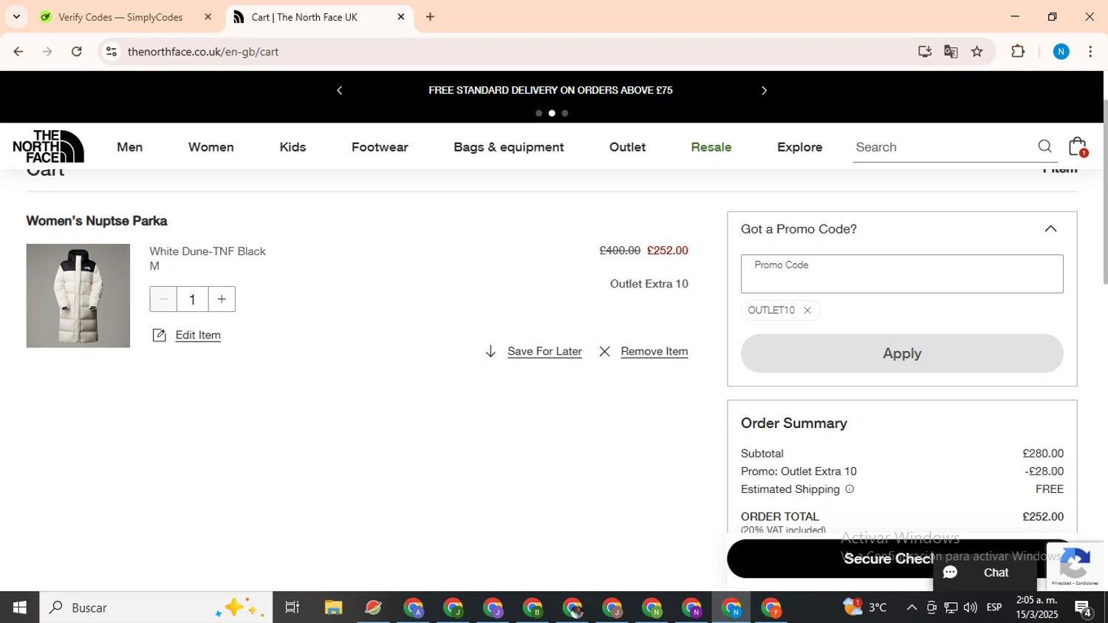Click the Secure Checkout button
1108x623 pixels.
tap(901, 559)
